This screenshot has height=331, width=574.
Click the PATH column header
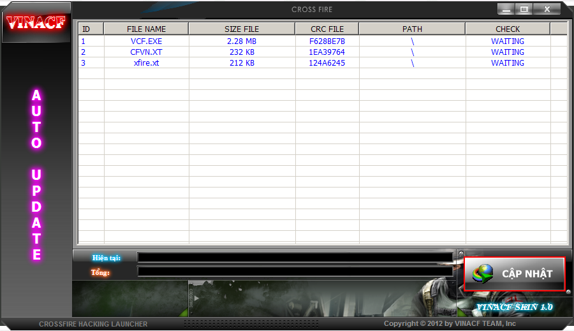coord(412,29)
